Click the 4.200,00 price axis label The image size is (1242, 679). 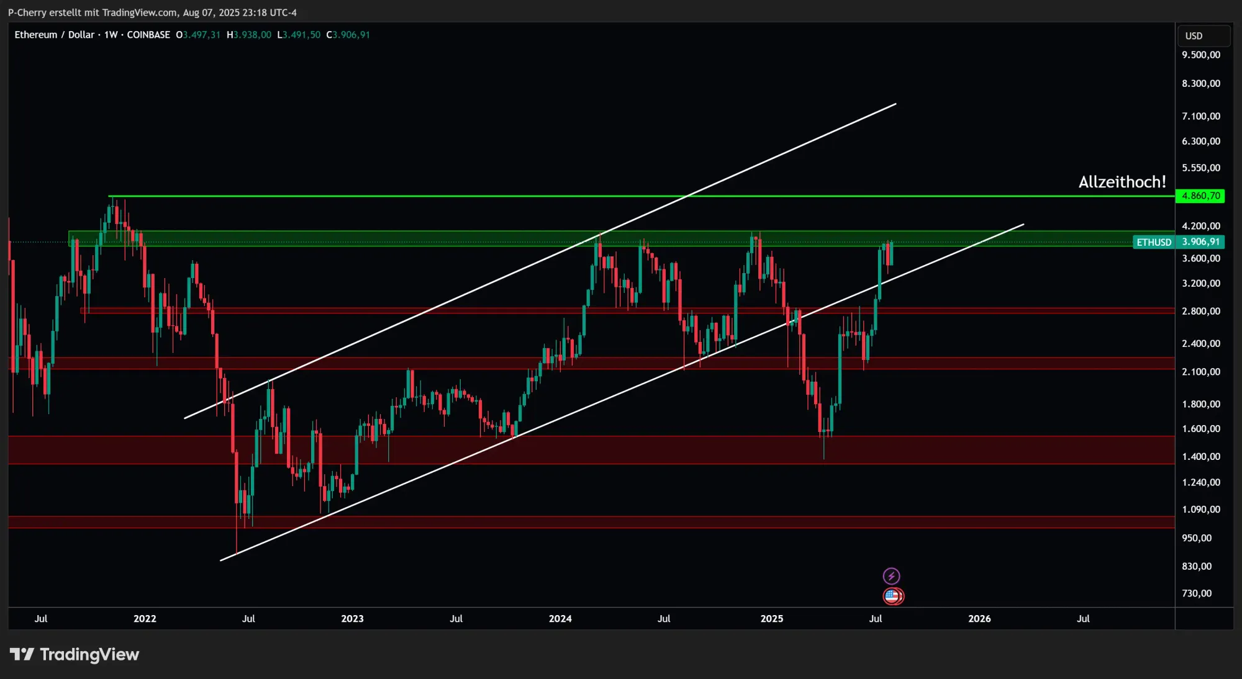tap(1201, 226)
